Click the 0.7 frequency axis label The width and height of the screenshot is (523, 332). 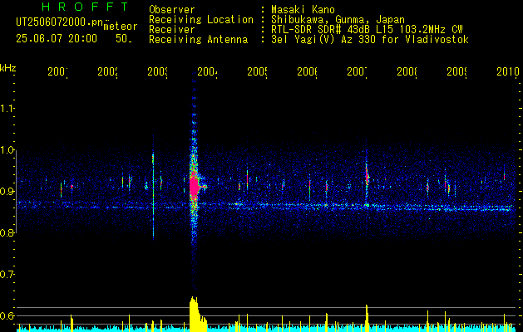[x=7, y=275]
